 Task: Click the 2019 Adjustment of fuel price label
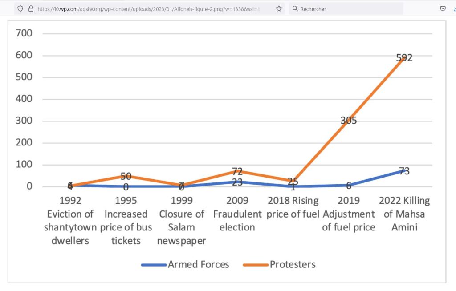[349, 214]
